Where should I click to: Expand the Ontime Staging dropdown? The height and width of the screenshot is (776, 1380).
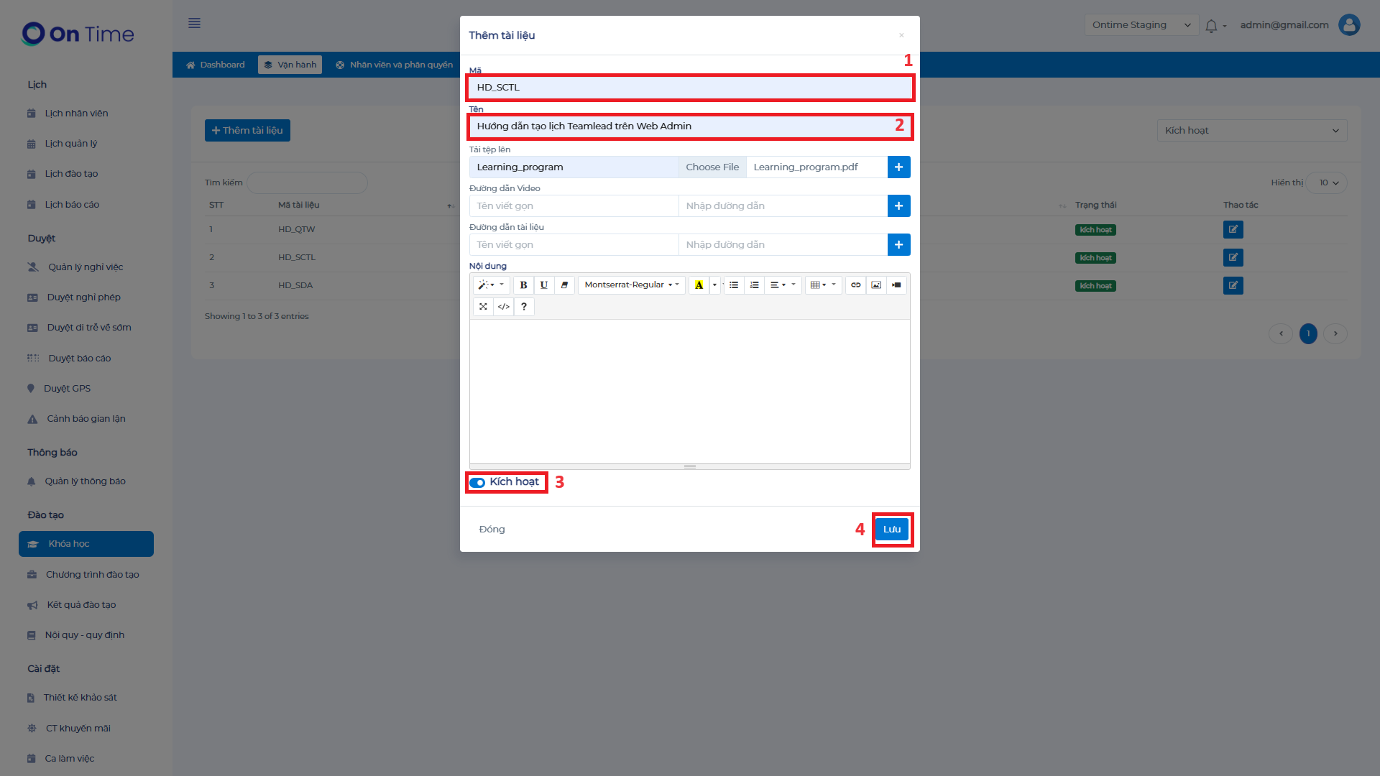(1141, 25)
